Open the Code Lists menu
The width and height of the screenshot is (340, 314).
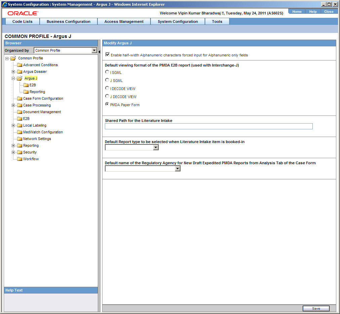click(22, 21)
